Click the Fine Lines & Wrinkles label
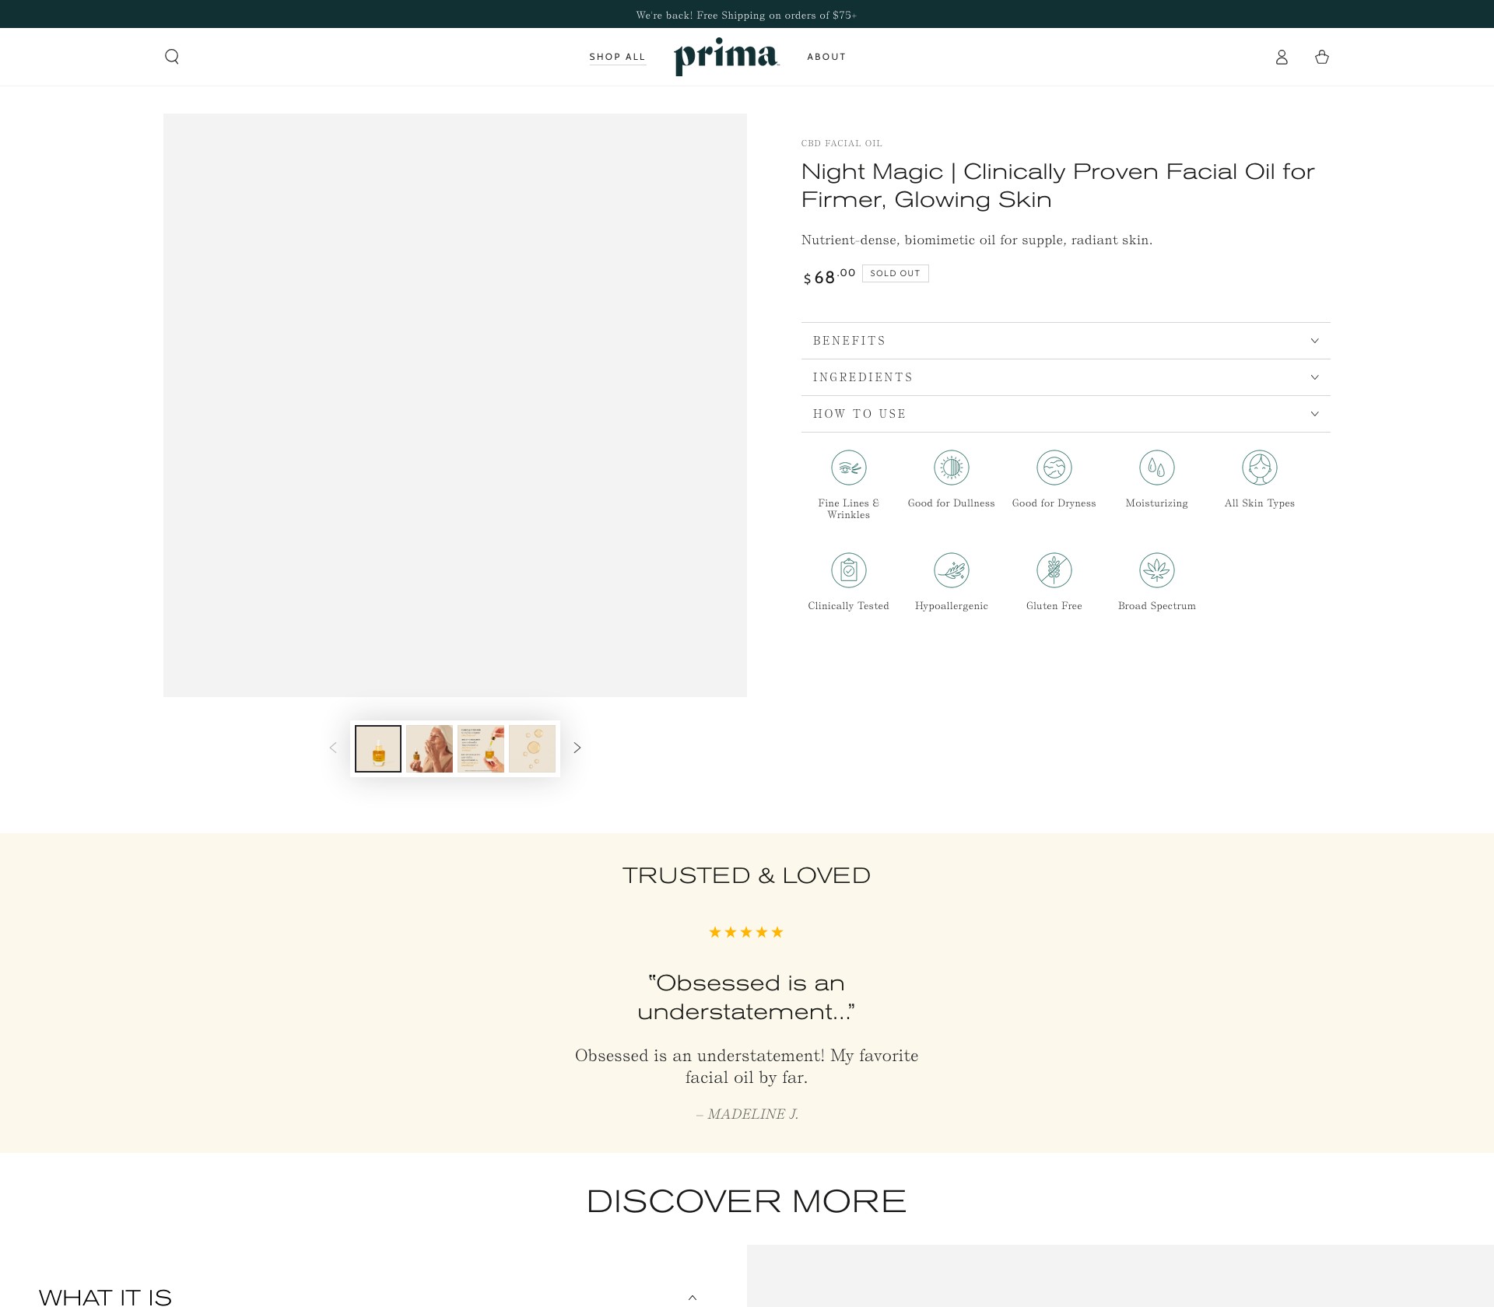Viewport: 1494px width, 1307px height. point(848,509)
